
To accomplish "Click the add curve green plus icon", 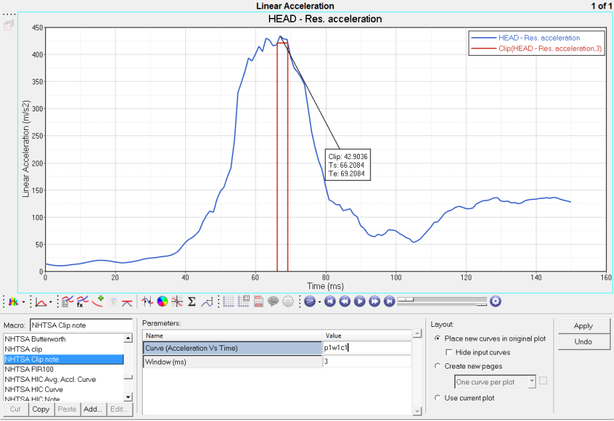I will coord(98,301).
